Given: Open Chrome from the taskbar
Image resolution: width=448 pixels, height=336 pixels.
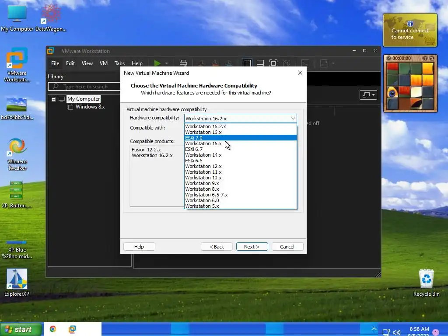Looking at the screenshot, I should 53,329.
